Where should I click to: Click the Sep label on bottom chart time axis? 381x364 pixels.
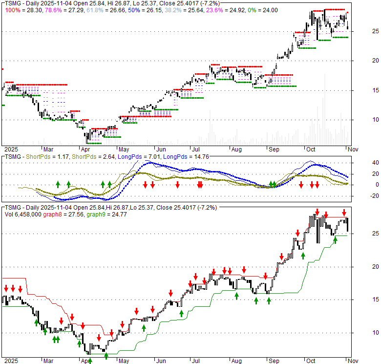[274, 361]
